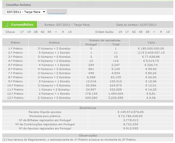The height and width of the screenshot is (143, 175).
Task: Click the Total '63.155' winners cell
Action: pos(116,77)
